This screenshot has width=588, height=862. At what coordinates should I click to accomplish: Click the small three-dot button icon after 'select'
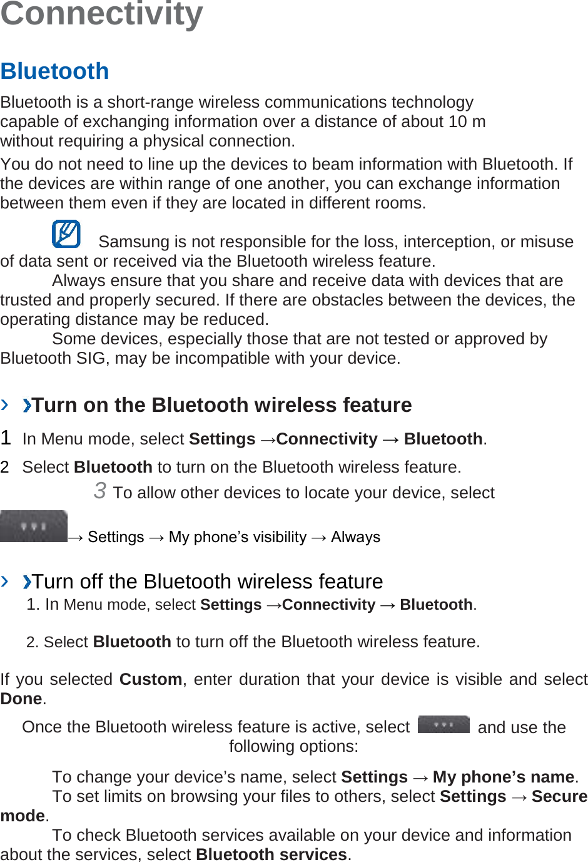tap(444, 724)
